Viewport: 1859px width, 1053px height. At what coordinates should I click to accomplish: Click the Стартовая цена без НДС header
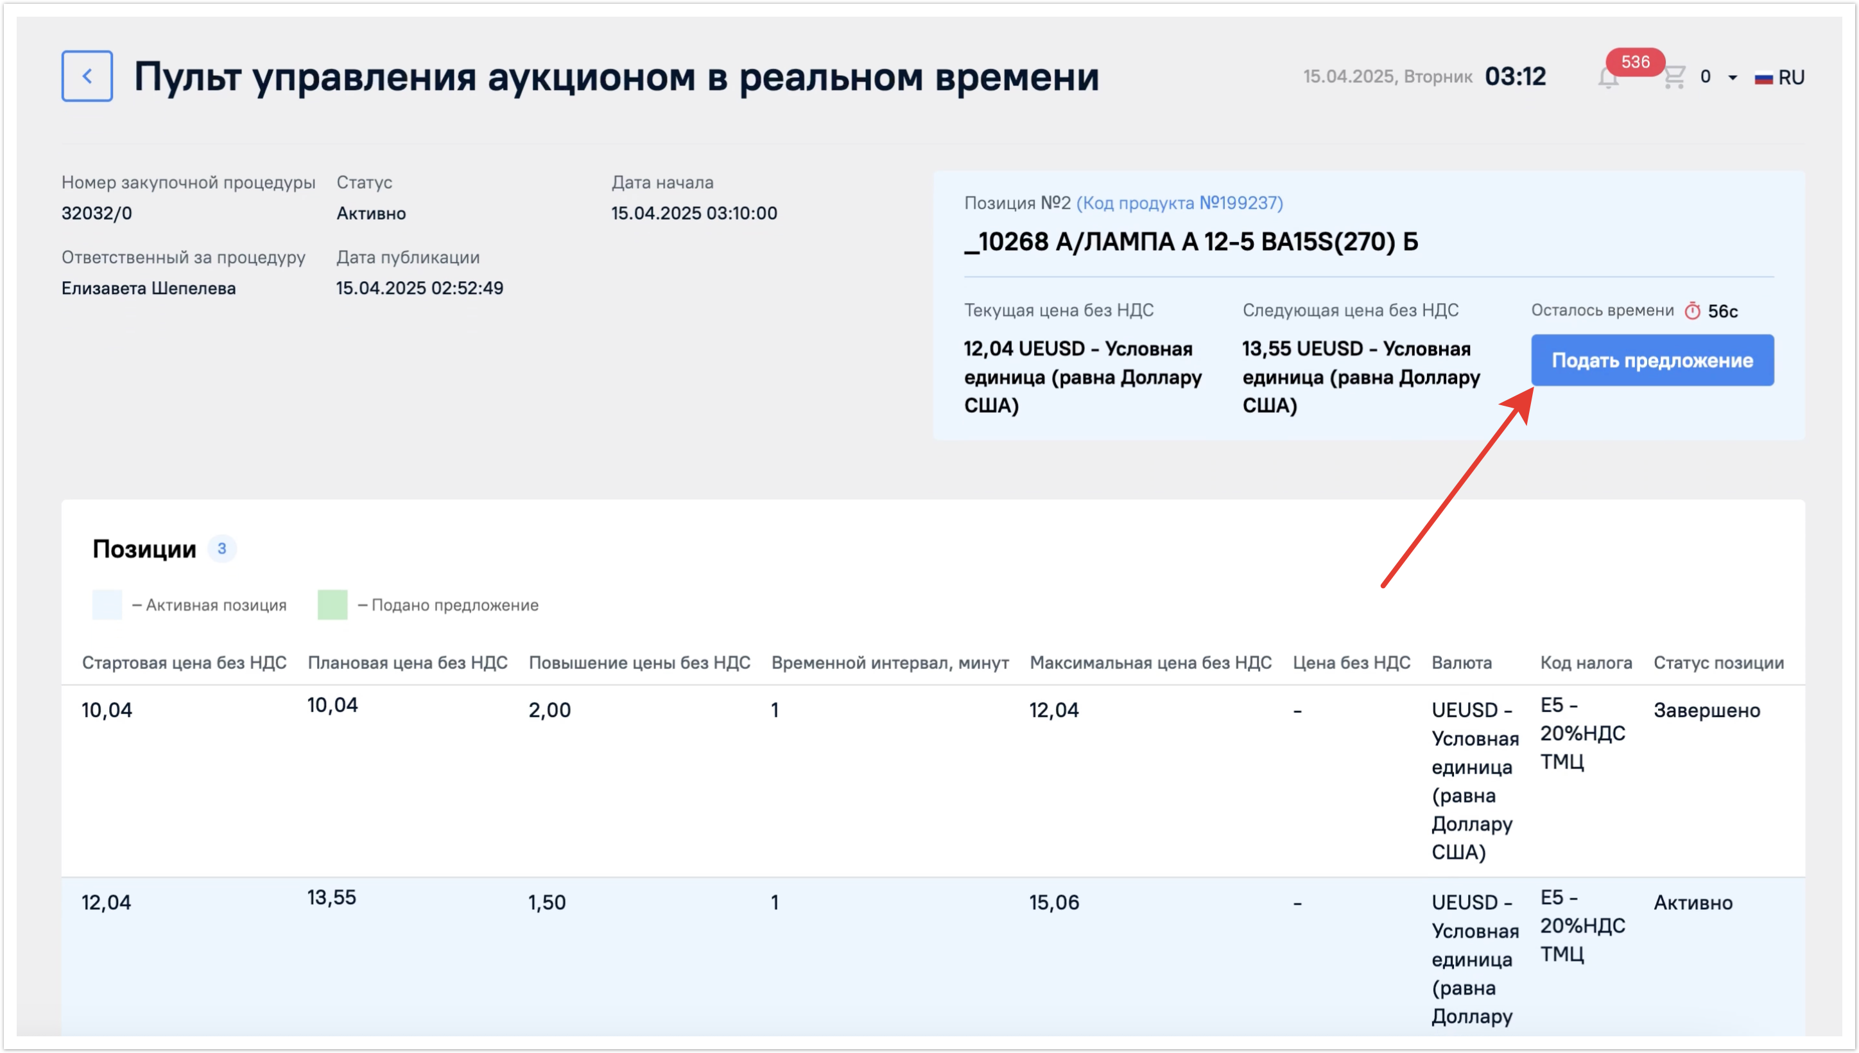(x=184, y=663)
